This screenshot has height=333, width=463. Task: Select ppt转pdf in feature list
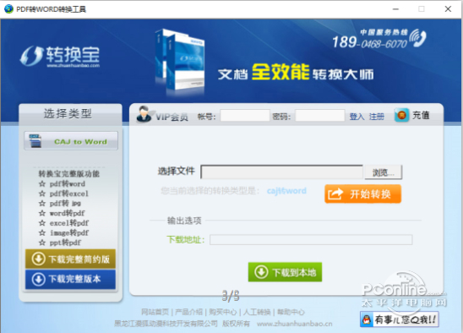click(65, 243)
